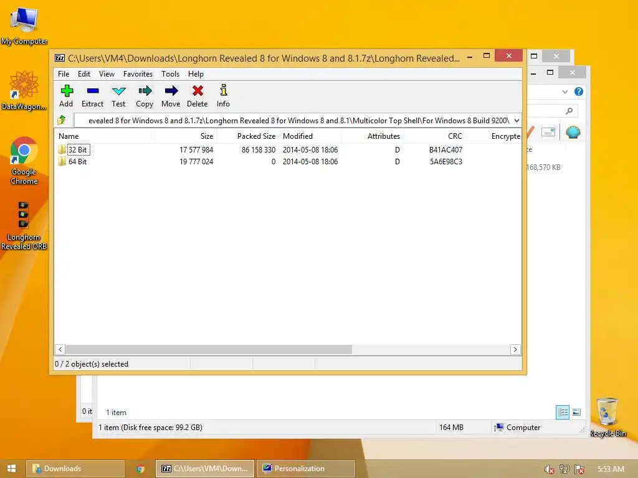Click the taskbar clock 5:53 AM
This screenshot has height=478, width=638.
[611, 469]
